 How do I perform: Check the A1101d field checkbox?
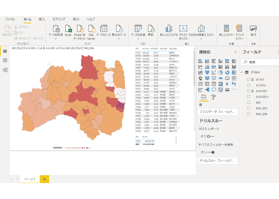[x=249, y=85]
